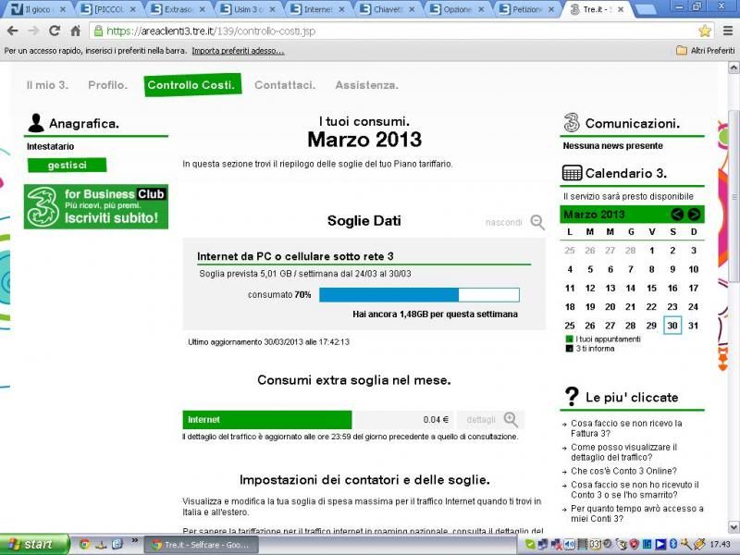Close the Il gioco browser tab

63,9
